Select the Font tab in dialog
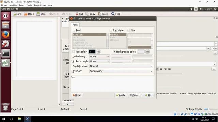This screenshot has height=122, width=218. [x=75, y=25]
